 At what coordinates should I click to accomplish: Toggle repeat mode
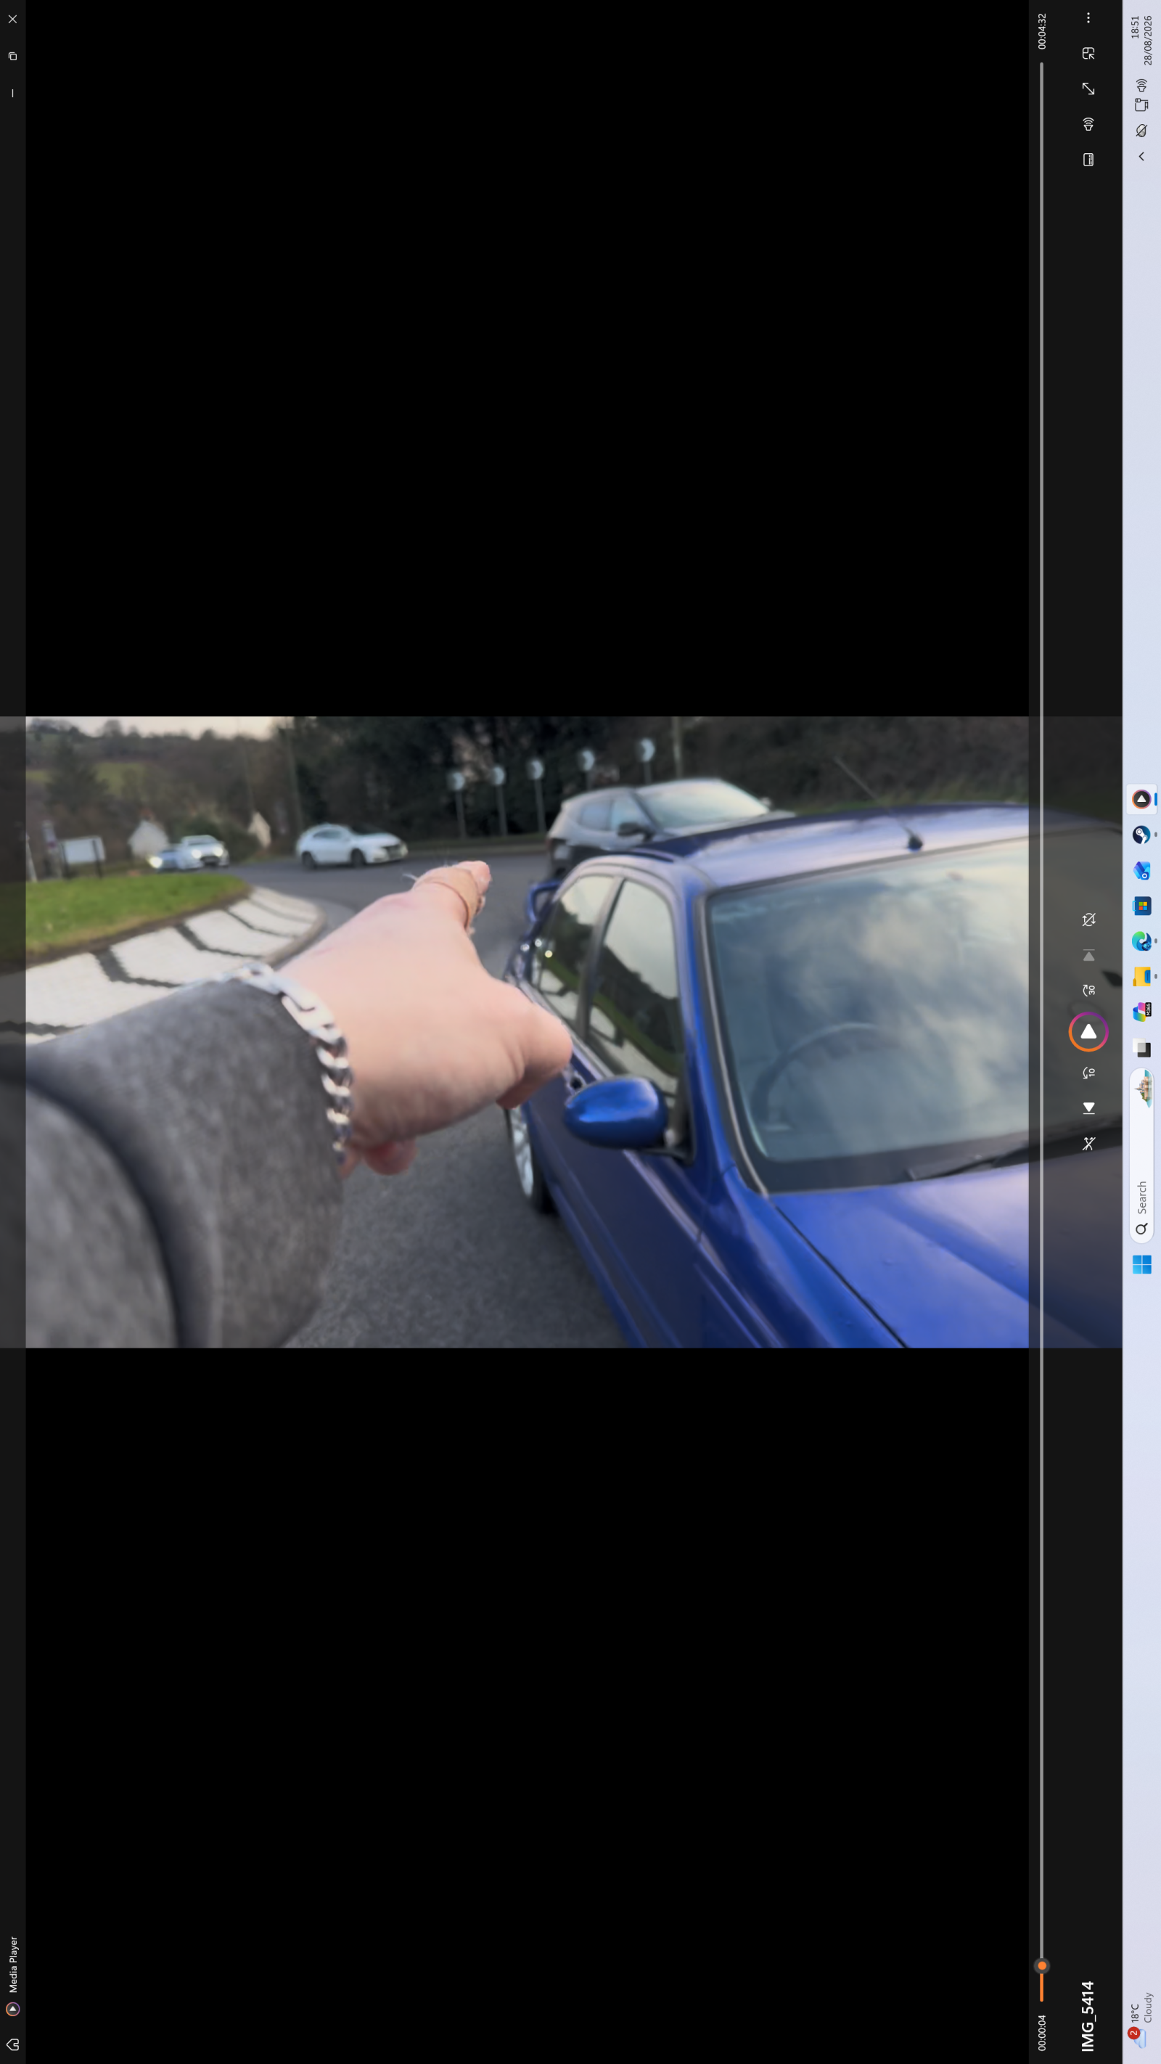[1088, 920]
